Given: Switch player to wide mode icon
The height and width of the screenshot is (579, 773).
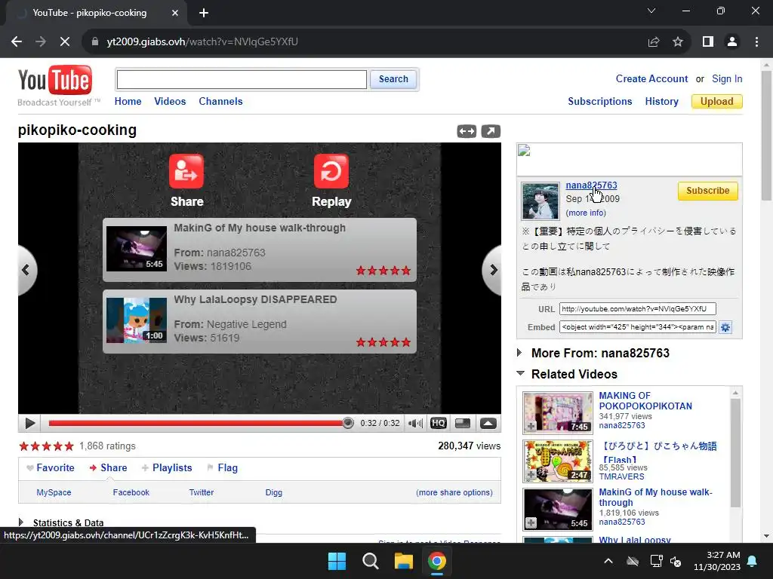Looking at the screenshot, I should coord(467,131).
